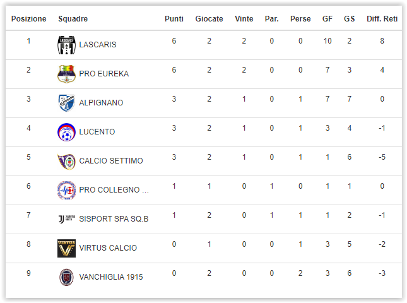
Task: Click the Lucento soccer ball crest
Action: (66, 132)
